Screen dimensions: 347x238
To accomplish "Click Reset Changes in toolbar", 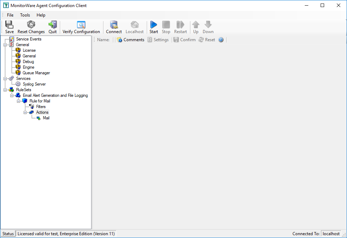I will [x=31, y=27].
